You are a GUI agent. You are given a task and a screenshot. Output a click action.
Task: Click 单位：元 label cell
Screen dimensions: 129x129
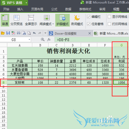click(119, 57)
